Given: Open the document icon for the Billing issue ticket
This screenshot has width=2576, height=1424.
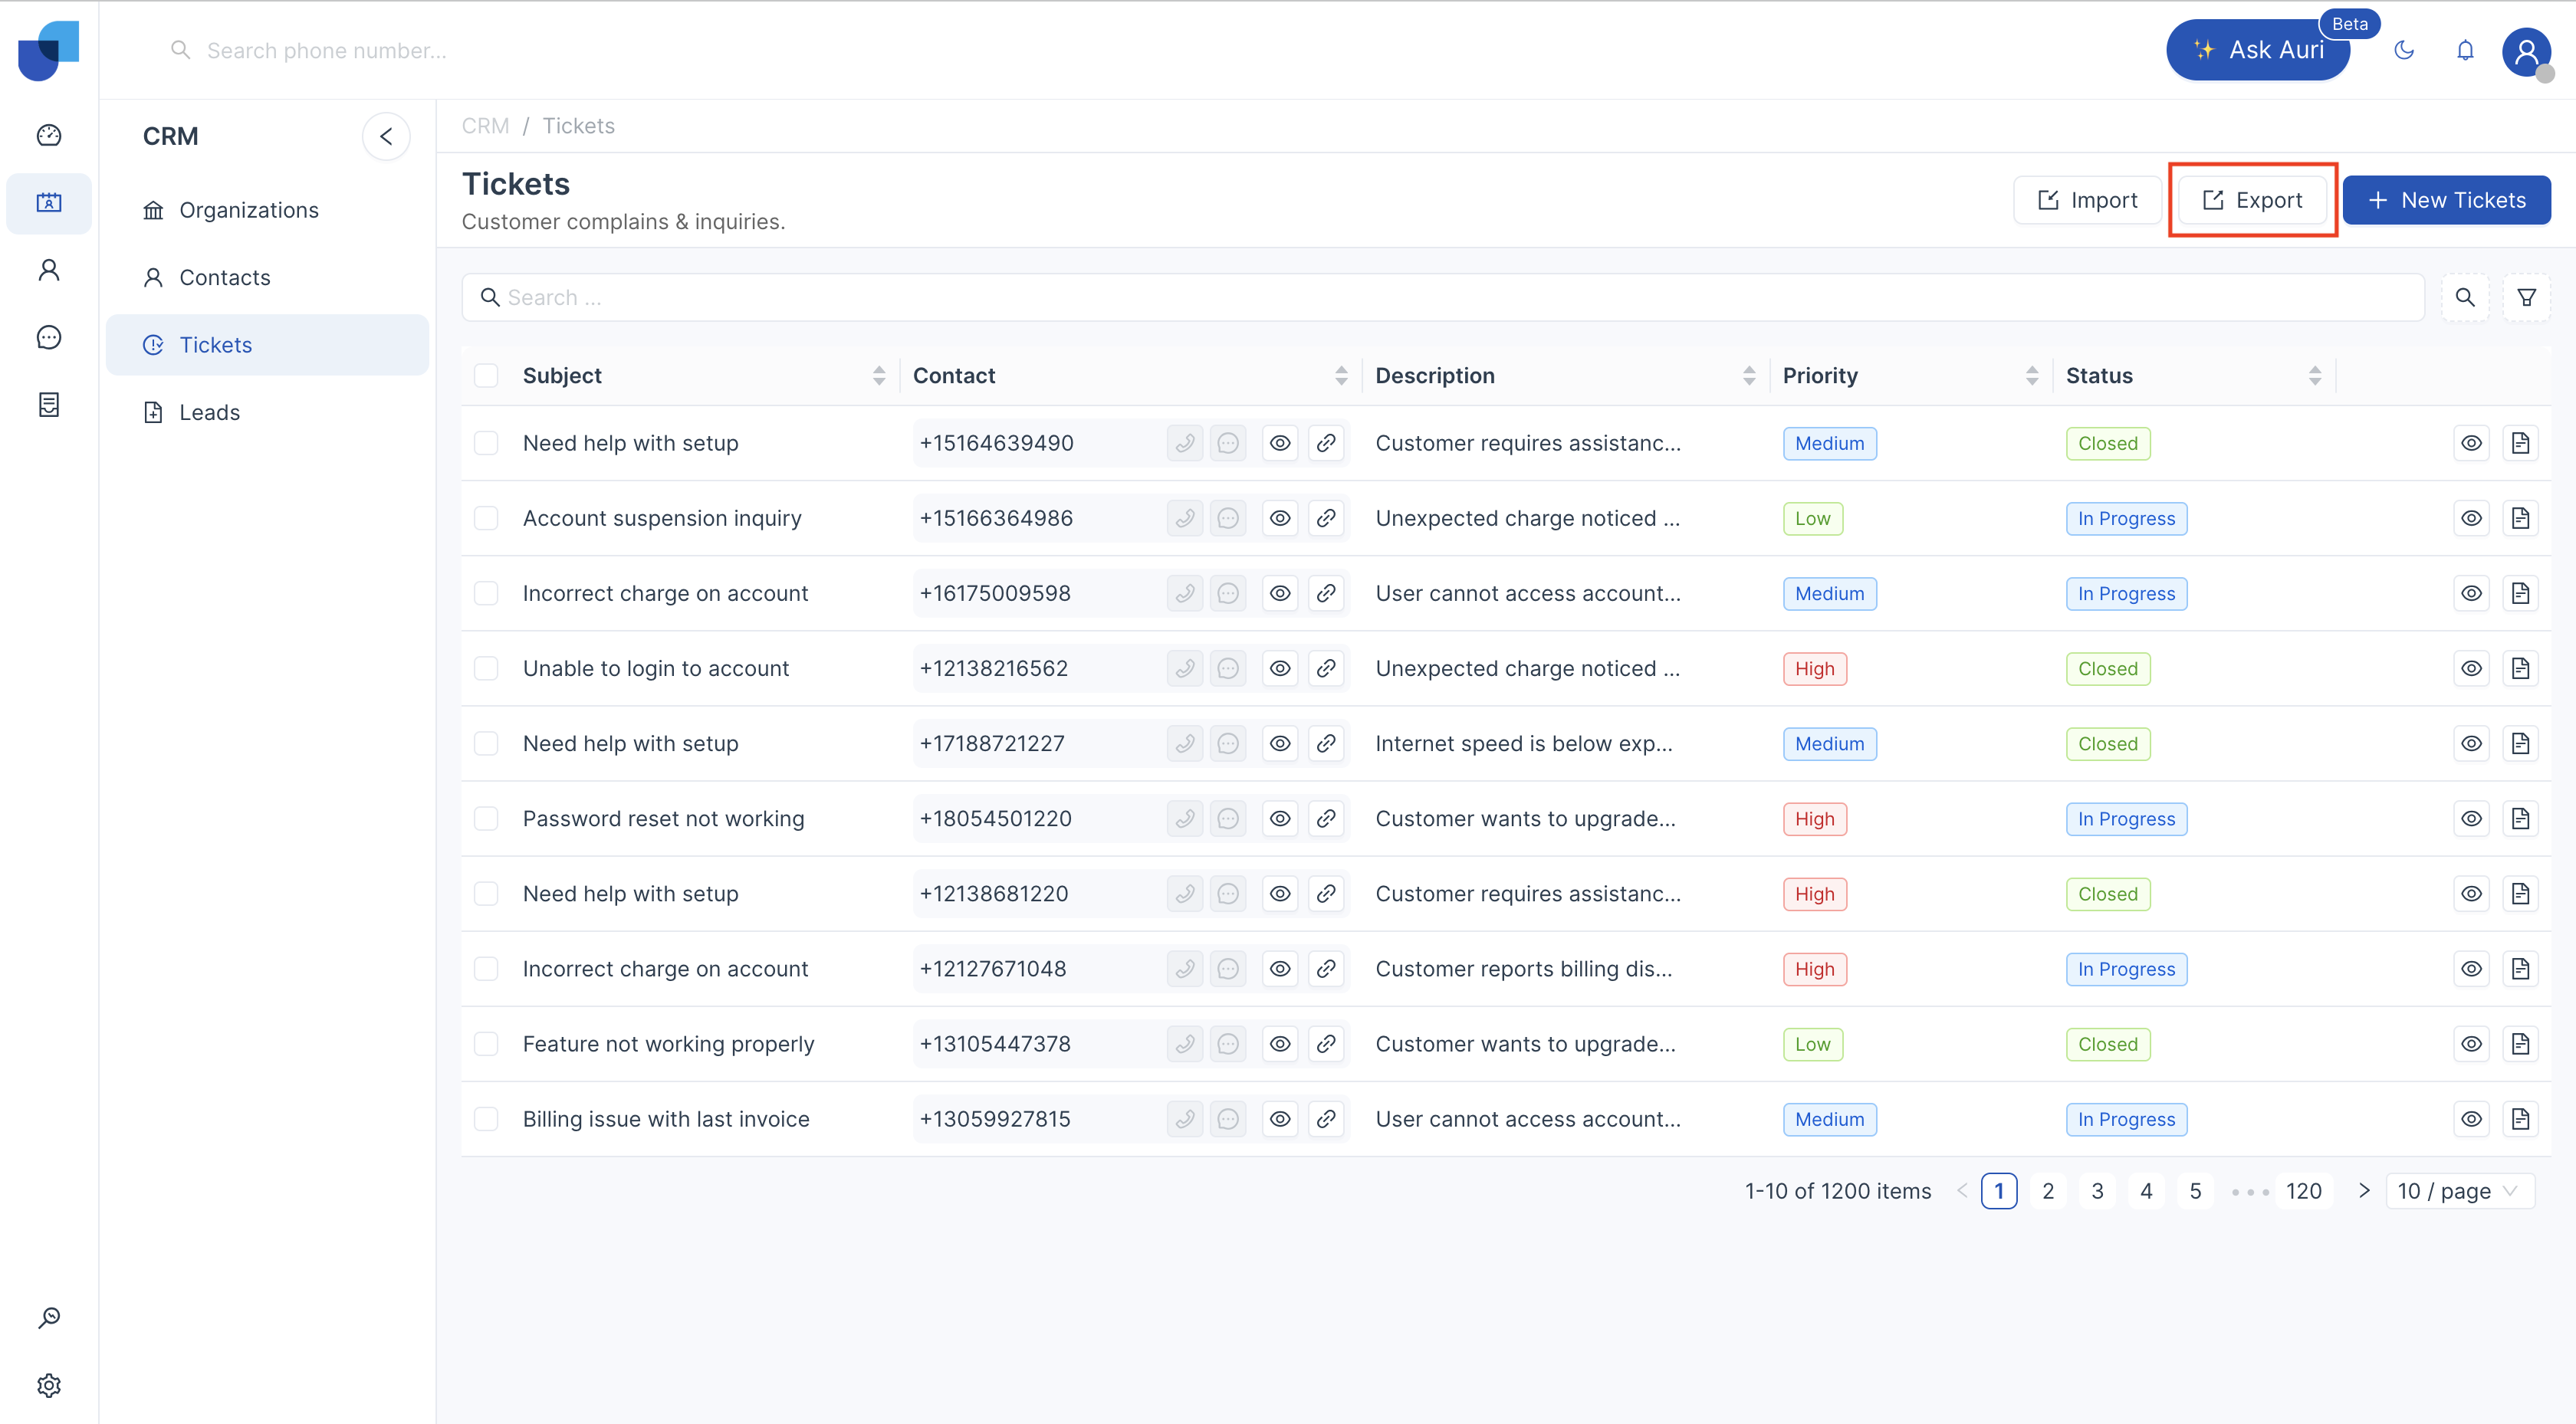Looking at the screenshot, I should pyautogui.click(x=2520, y=1119).
